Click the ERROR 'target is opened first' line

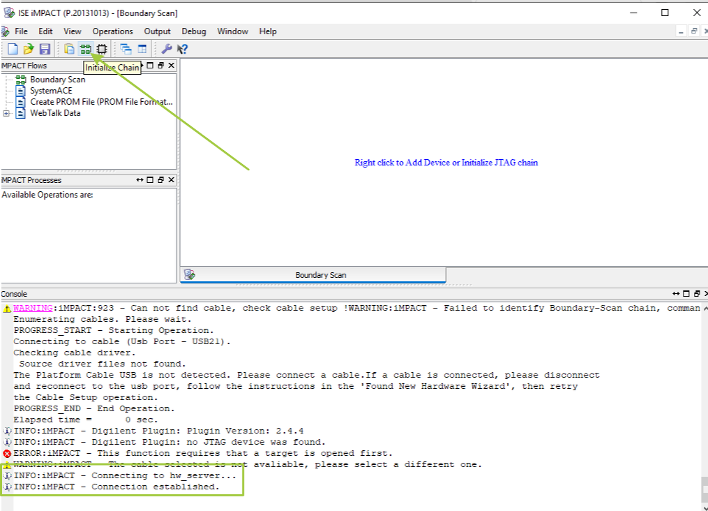tap(203, 453)
